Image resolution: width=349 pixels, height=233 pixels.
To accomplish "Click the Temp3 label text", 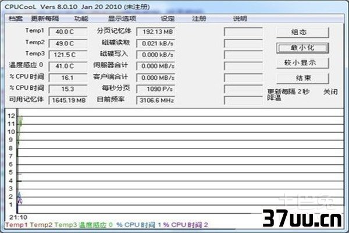I will point(35,54).
